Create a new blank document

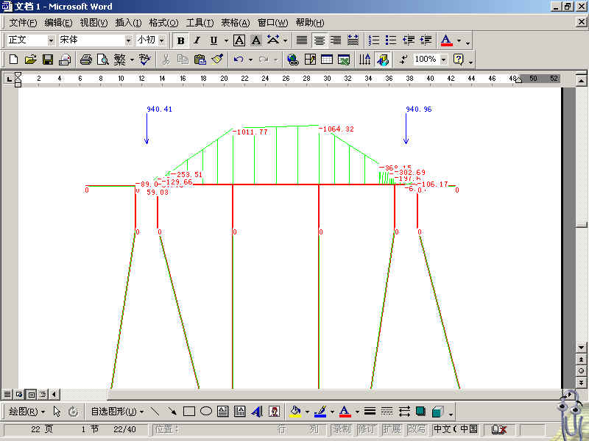pyautogui.click(x=13, y=60)
